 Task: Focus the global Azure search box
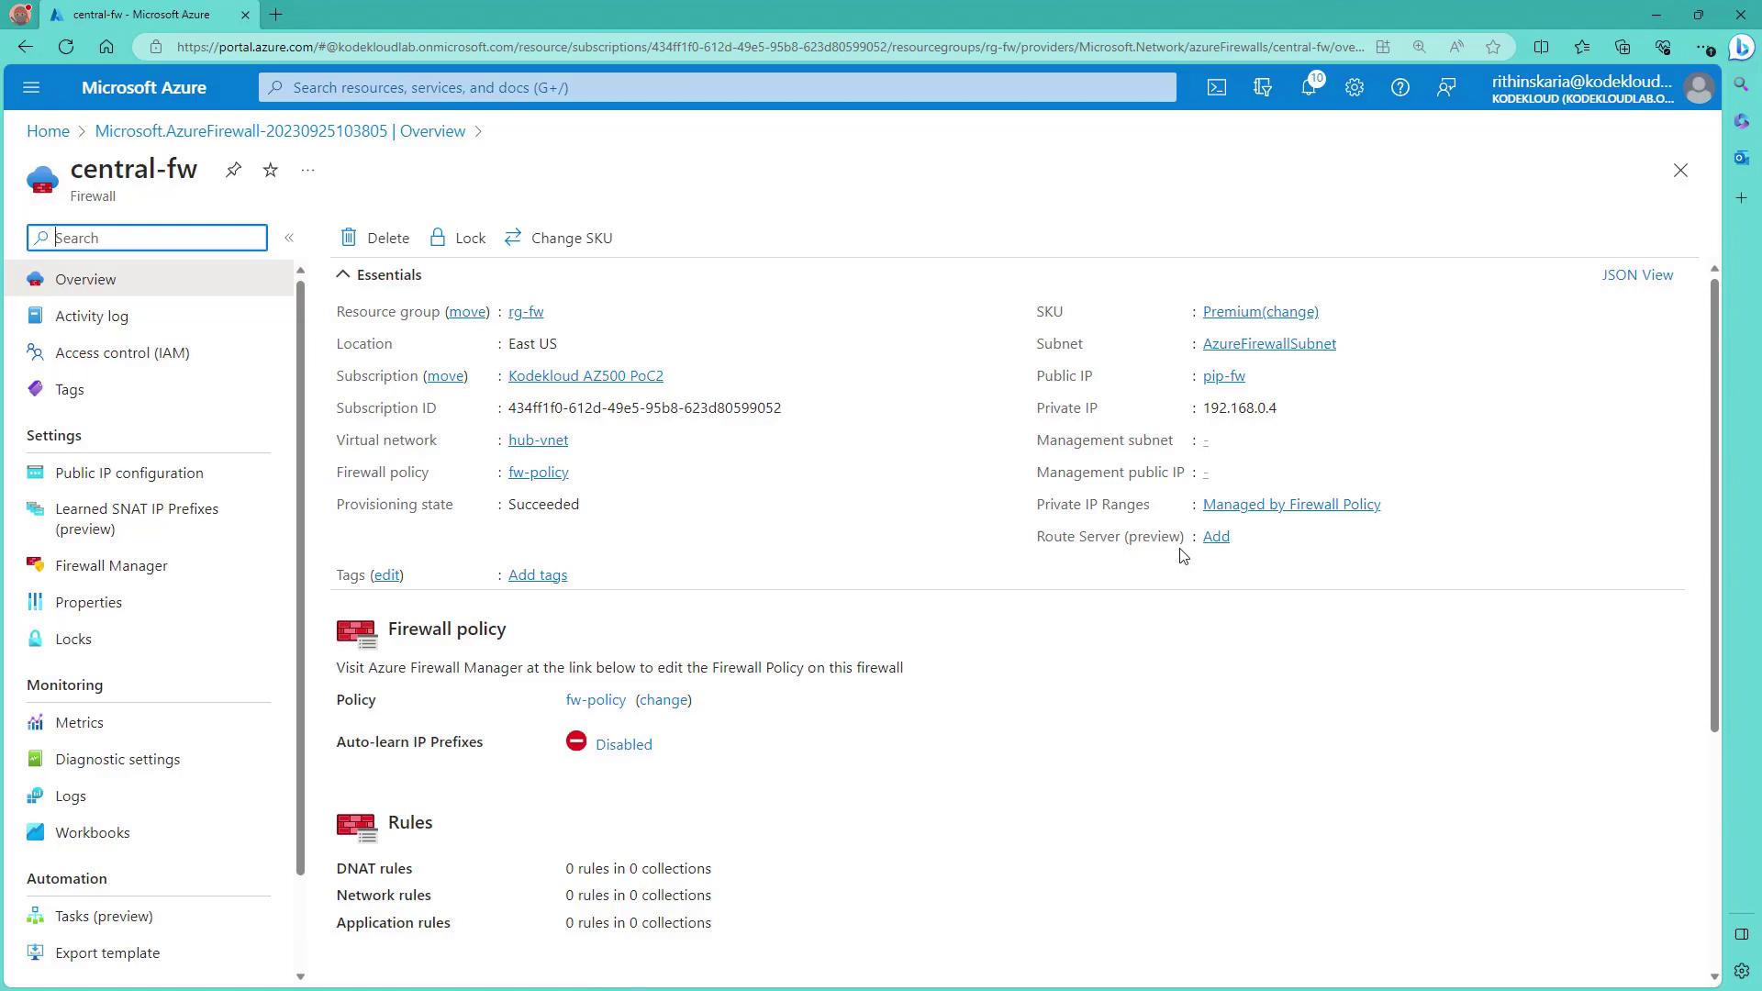716,88
